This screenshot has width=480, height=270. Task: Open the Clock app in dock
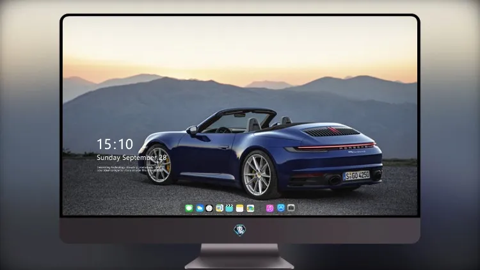pos(209,208)
